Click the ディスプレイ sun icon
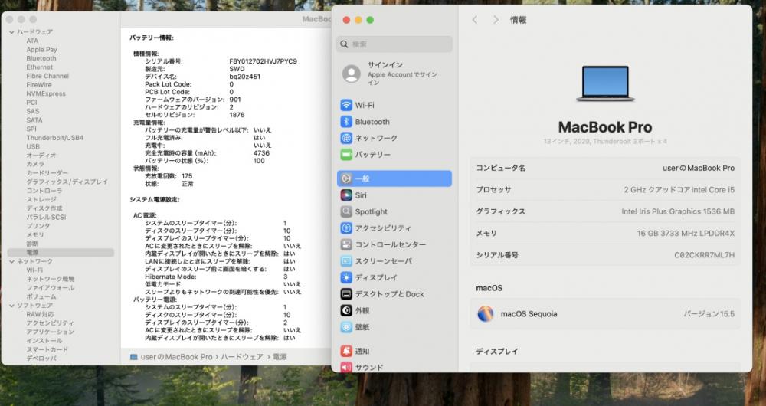The height and width of the screenshot is (406, 766). coord(346,277)
